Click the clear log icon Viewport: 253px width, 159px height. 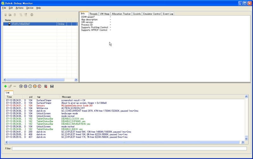(x=46, y=86)
